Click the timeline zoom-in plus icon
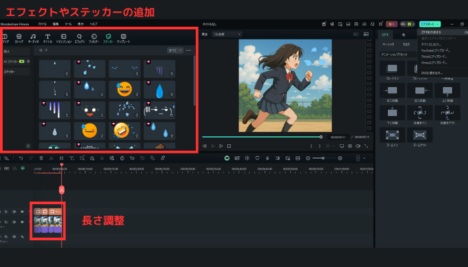The image size is (468, 267). click(x=340, y=158)
